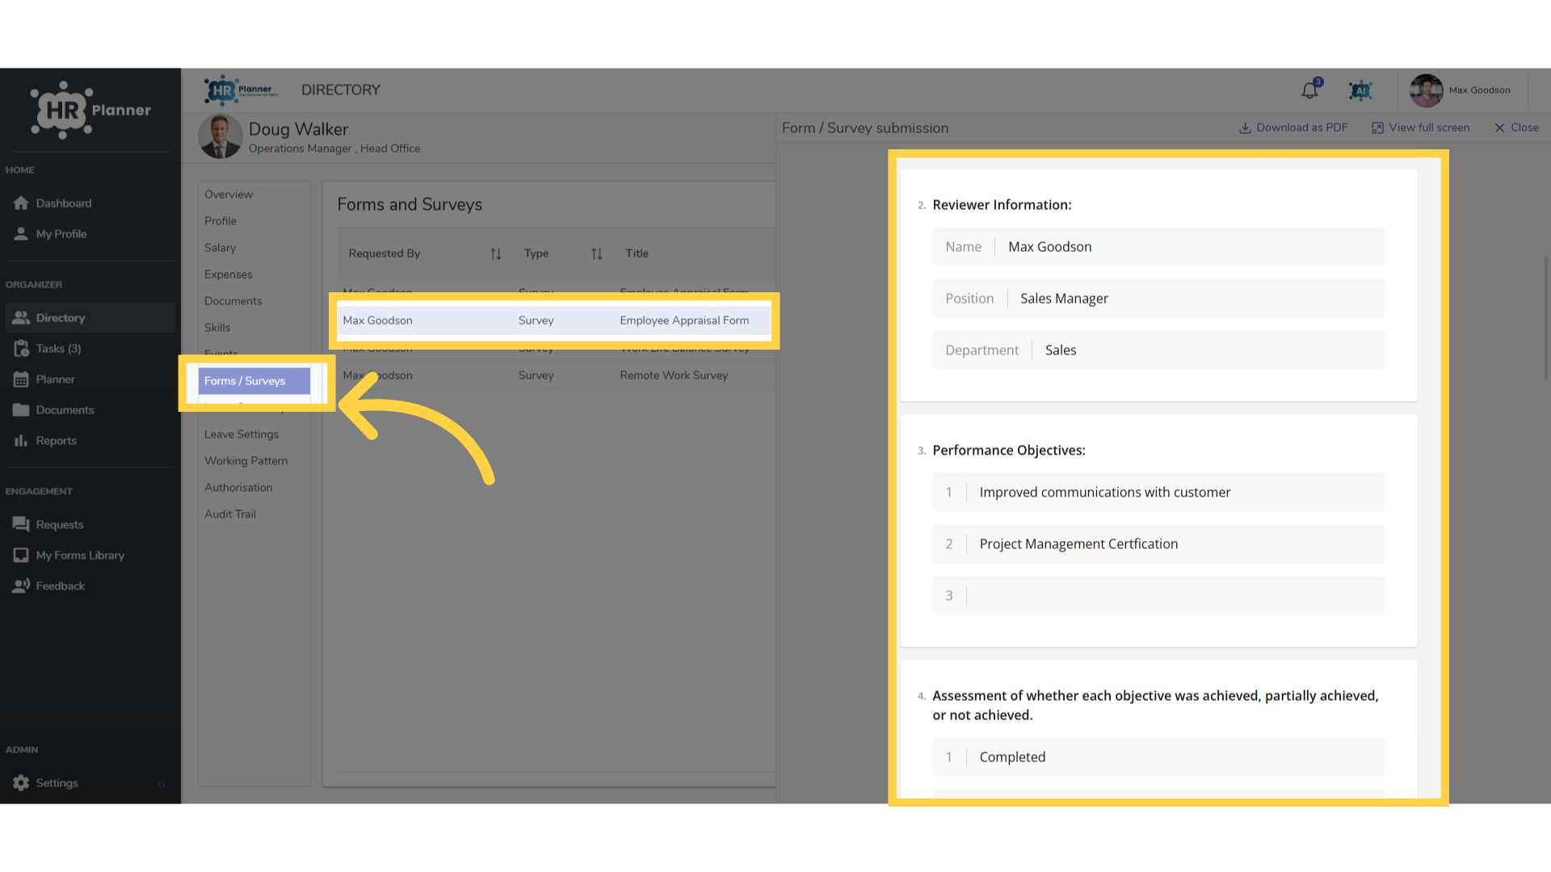Viewport: 1551px width, 872px height.
Task: Click Position field Sales Manager
Action: (1158, 299)
